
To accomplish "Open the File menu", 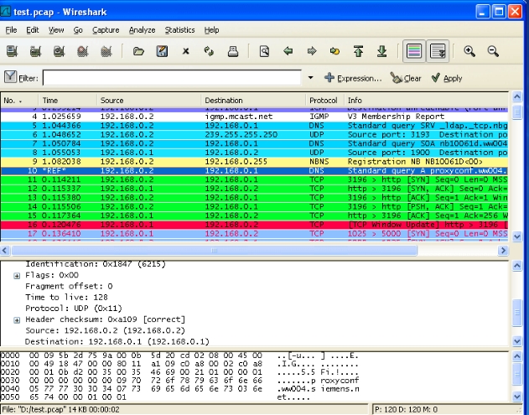I will click(x=11, y=30).
